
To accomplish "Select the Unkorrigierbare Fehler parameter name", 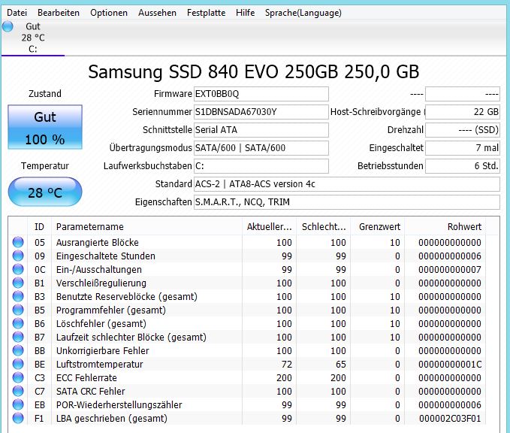I will click(x=102, y=350).
